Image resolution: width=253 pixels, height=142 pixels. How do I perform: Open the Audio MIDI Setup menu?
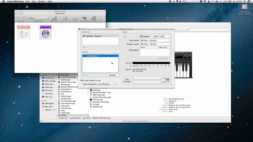point(15,1)
